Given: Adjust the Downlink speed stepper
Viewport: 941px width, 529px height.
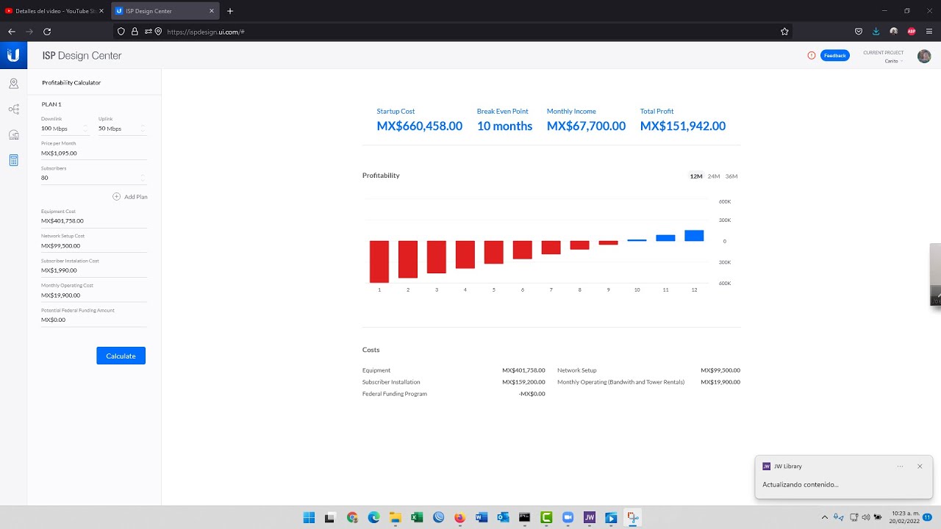Looking at the screenshot, I should point(85,129).
